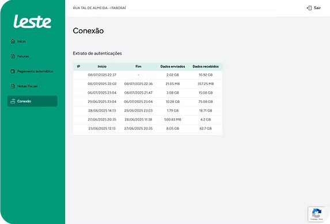The width and height of the screenshot is (330, 224).
Task: Click the Início column header
Action: coord(102,67)
